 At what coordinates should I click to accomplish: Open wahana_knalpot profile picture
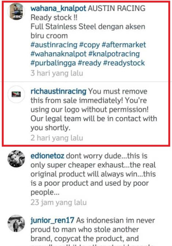(x=16, y=11)
